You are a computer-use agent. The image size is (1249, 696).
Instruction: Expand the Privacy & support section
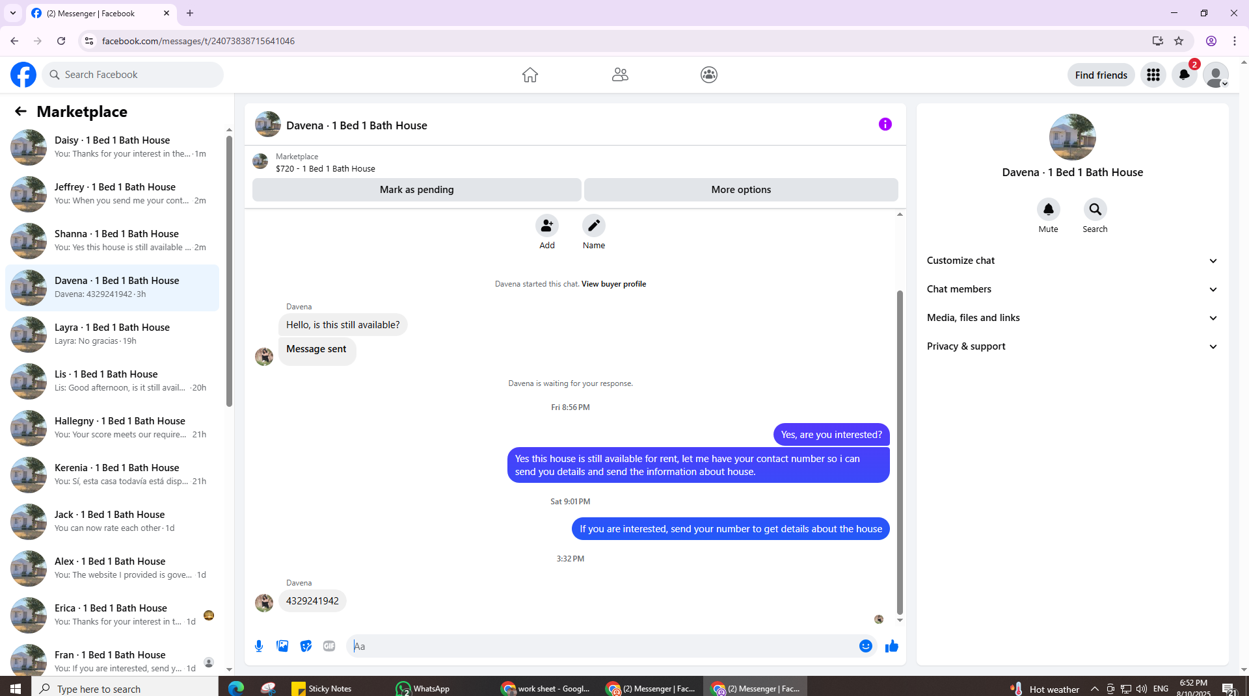[1072, 346]
